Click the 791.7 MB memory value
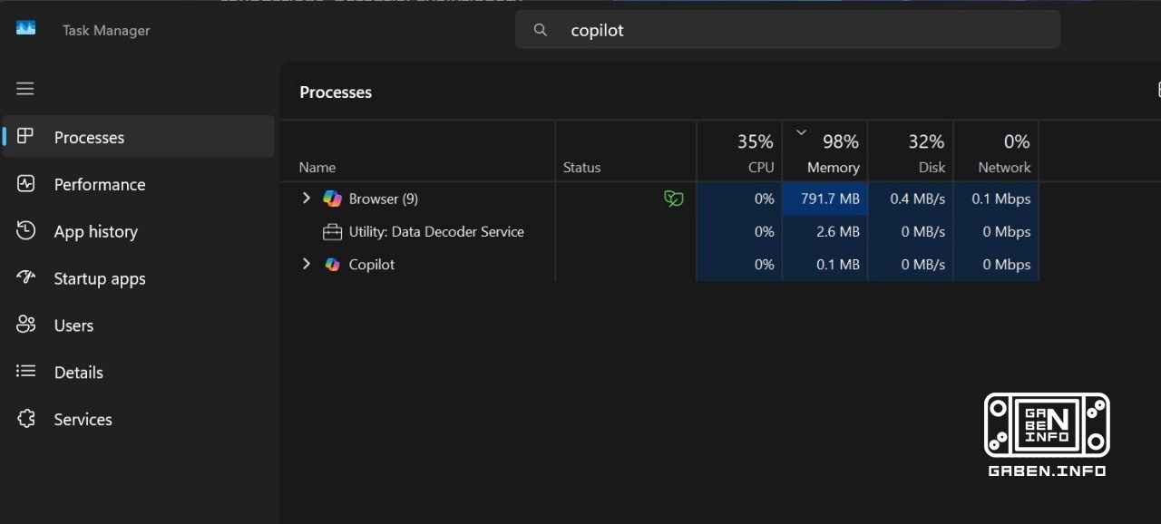 click(x=830, y=199)
